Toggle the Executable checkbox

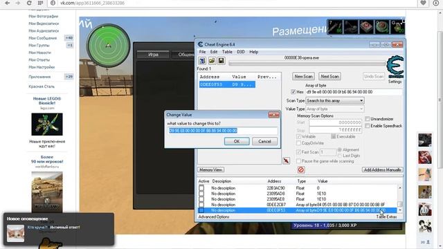pyautogui.click(x=334, y=136)
